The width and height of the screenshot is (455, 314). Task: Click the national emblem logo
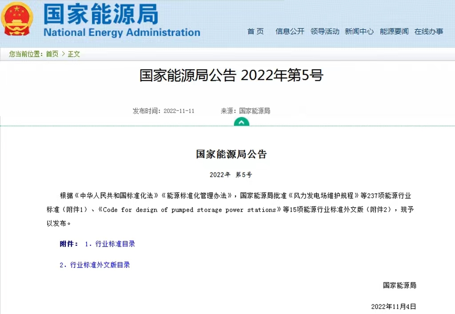click(x=17, y=19)
